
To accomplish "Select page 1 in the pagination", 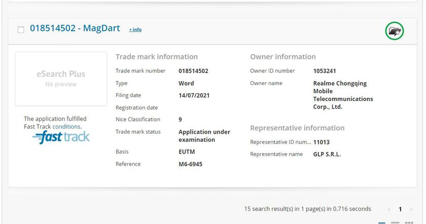I will tap(400, 209).
